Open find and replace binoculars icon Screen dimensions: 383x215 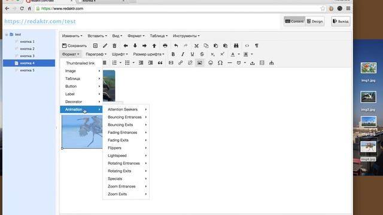click(x=236, y=45)
